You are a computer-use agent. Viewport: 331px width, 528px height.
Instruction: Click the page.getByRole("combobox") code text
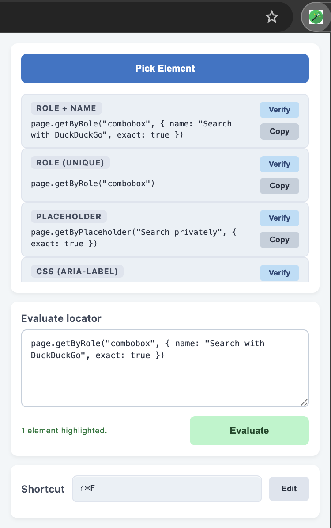[x=93, y=184]
